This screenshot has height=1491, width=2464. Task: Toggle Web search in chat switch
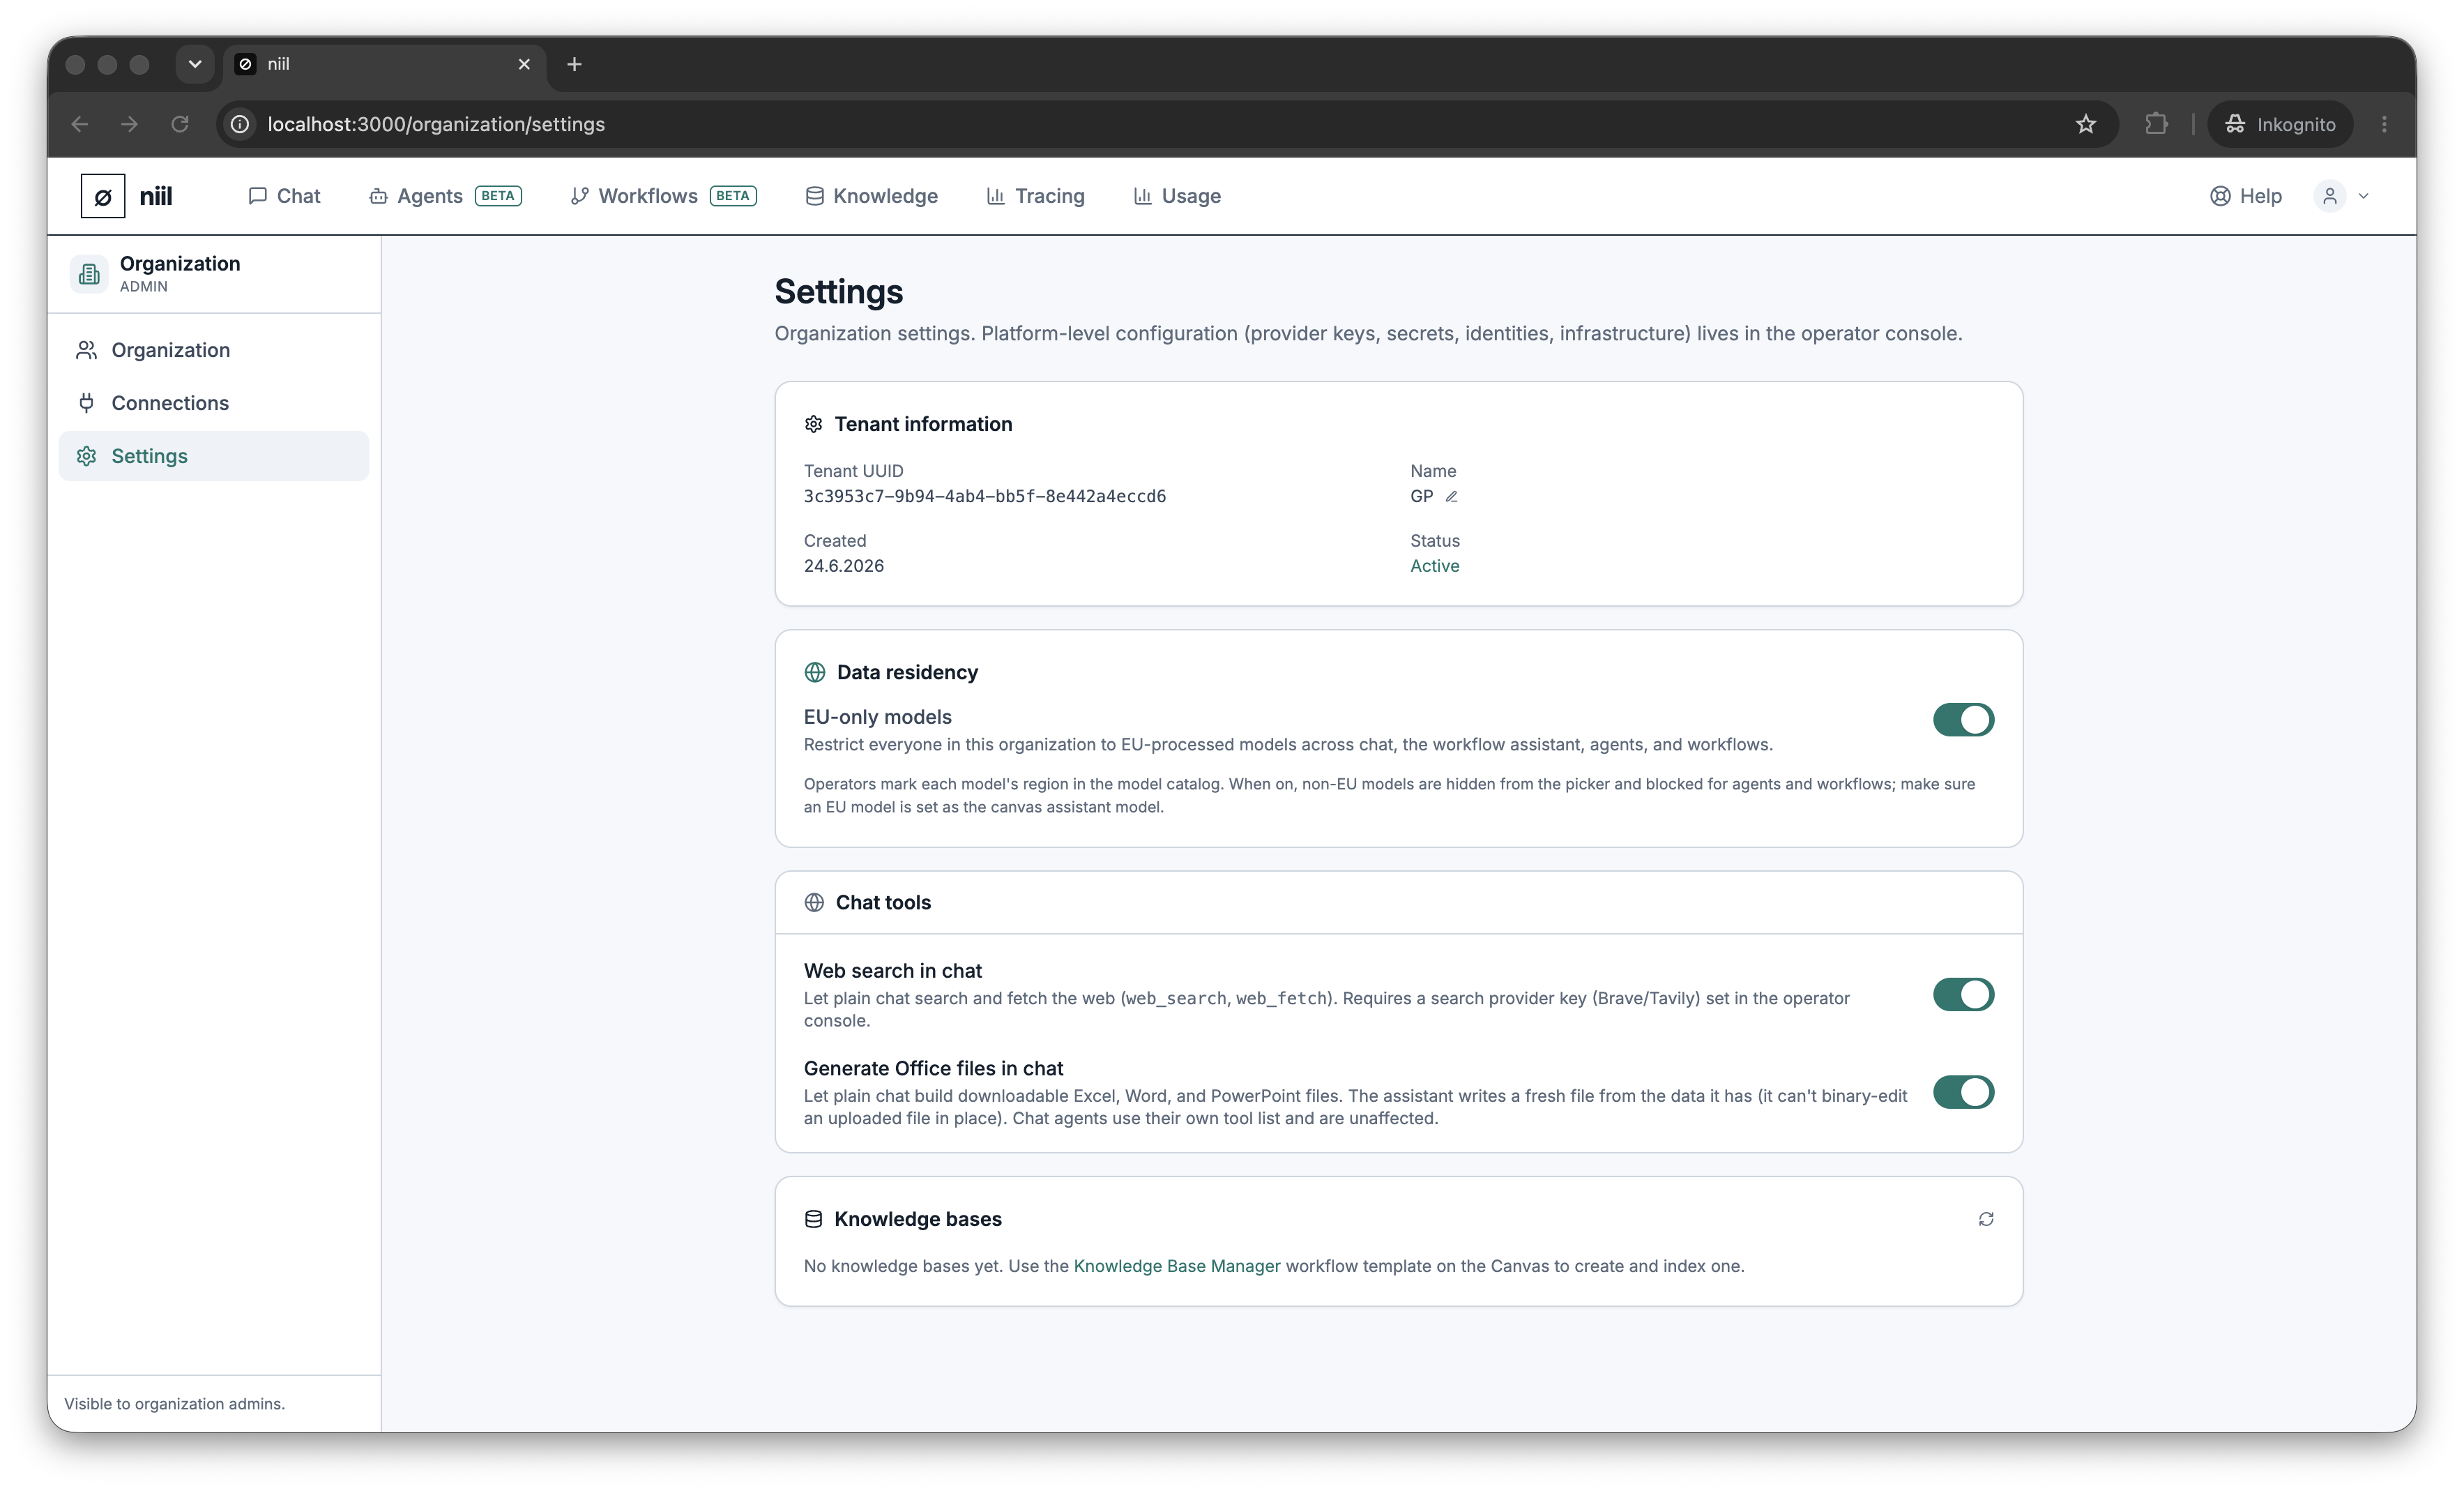click(x=1963, y=994)
